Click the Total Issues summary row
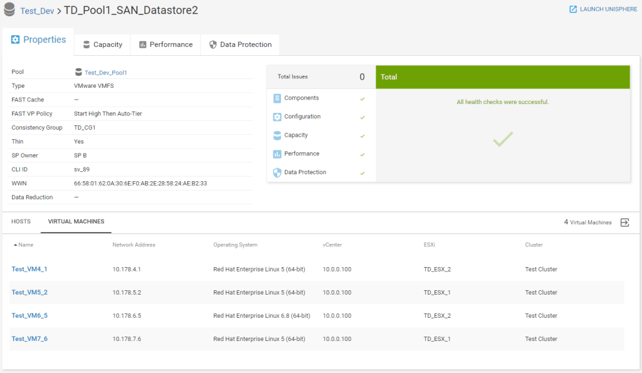 pyautogui.click(x=321, y=77)
